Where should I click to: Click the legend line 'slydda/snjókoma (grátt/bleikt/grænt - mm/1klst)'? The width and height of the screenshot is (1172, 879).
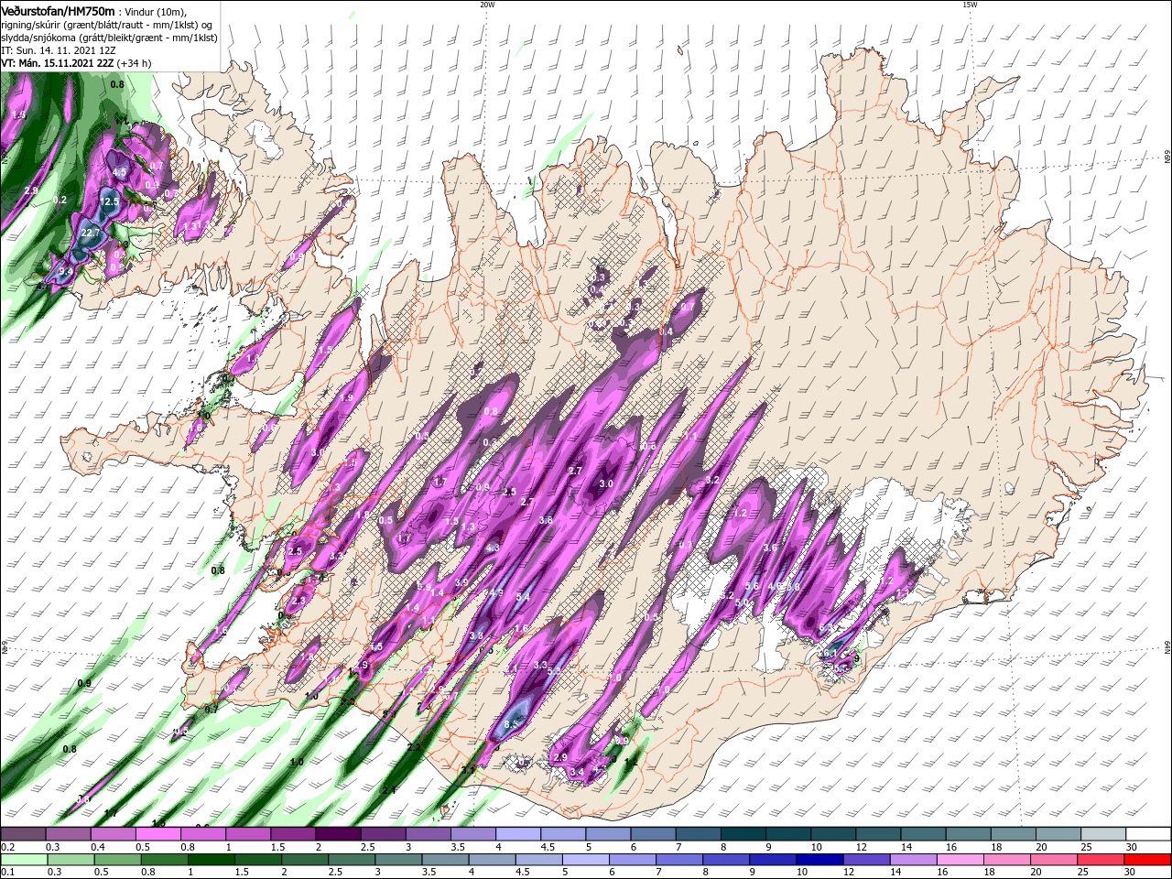(107, 38)
